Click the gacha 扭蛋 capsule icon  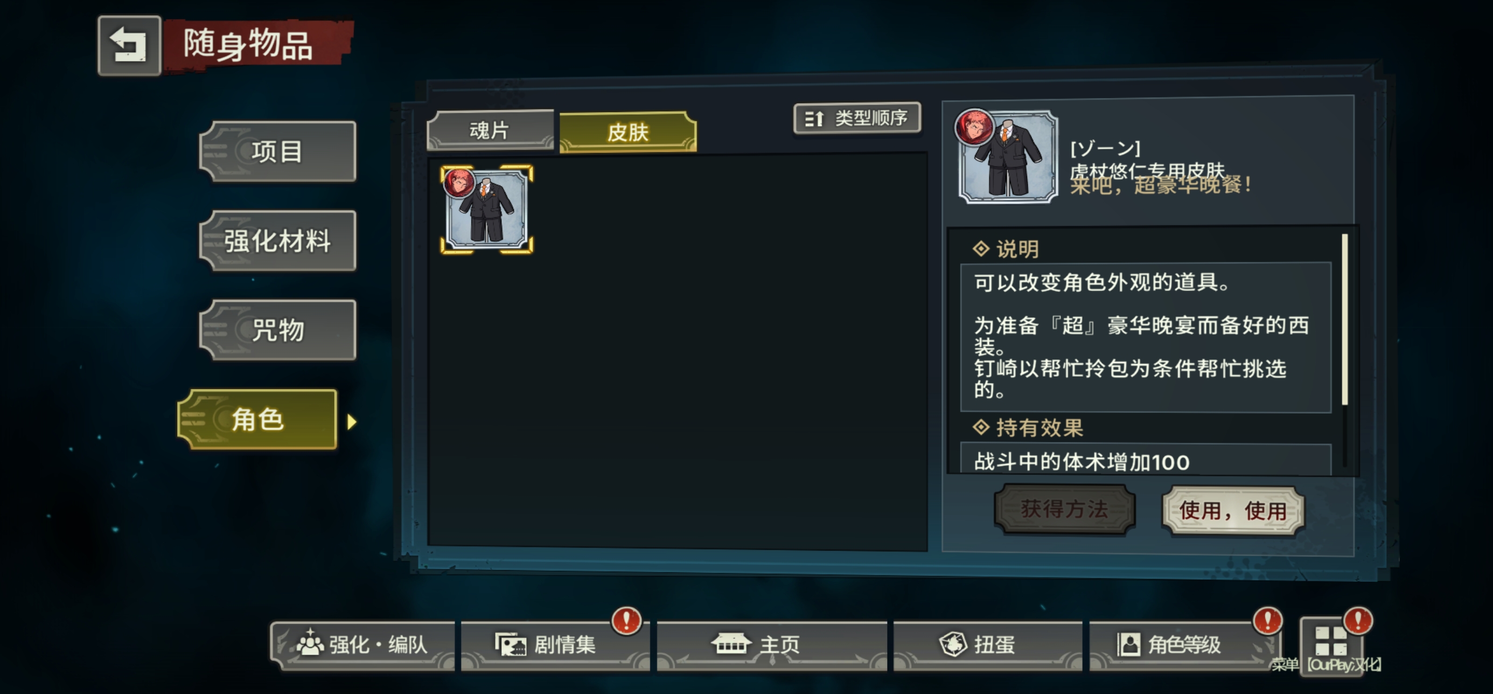pyautogui.click(x=953, y=644)
